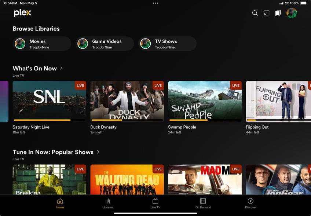
Task: Expand What's On Now chevron
Action: click(x=62, y=68)
